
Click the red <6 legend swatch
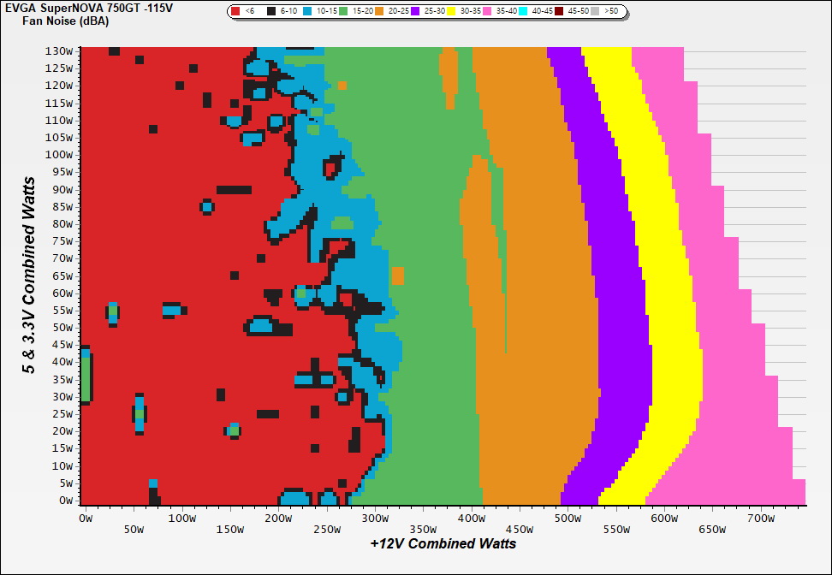[x=236, y=12]
